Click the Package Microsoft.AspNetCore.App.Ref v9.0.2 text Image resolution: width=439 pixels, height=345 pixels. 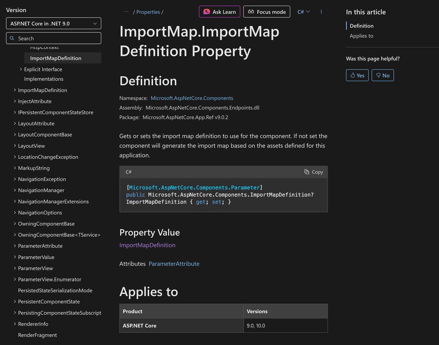point(173,117)
